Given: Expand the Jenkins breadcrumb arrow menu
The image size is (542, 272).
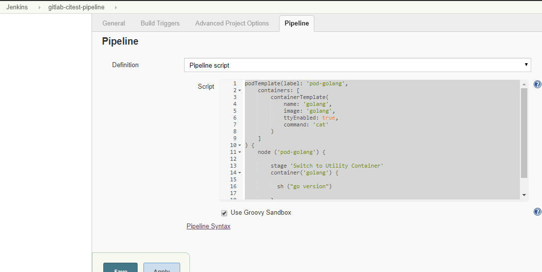Looking at the screenshot, I should coord(39,7).
